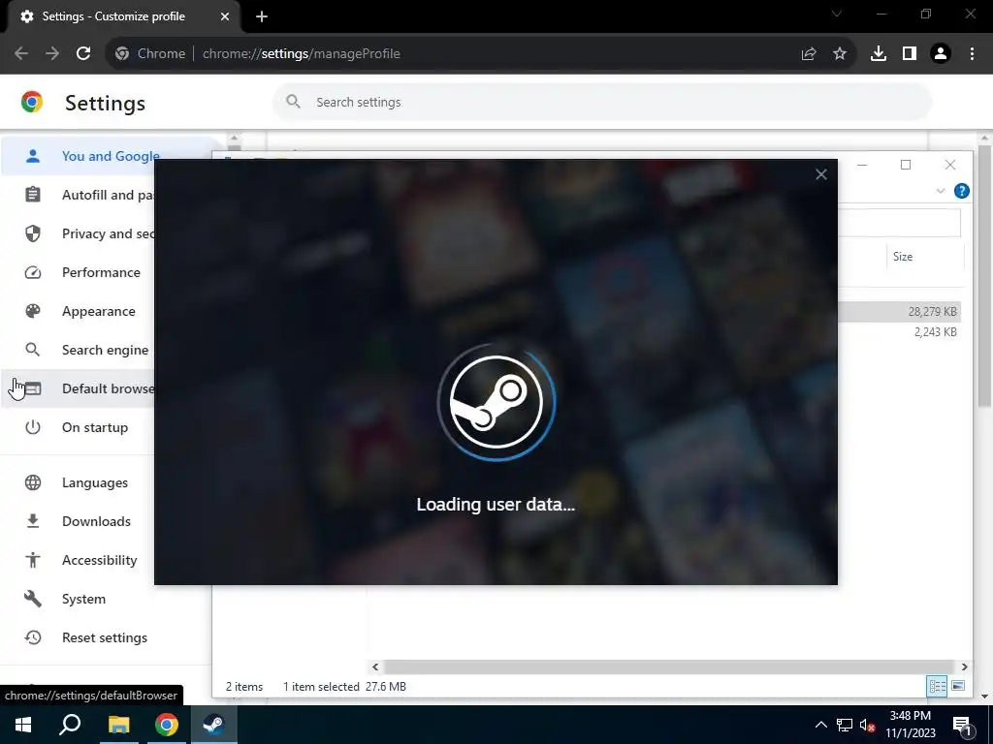Click the power icon beside On startup
993x744 pixels.
[x=33, y=427]
